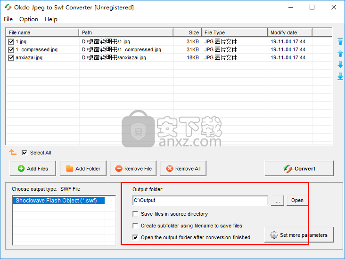Open the output folder with Open button
The image size is (345, 259).
pyautogui.click(x=297, y=200)
